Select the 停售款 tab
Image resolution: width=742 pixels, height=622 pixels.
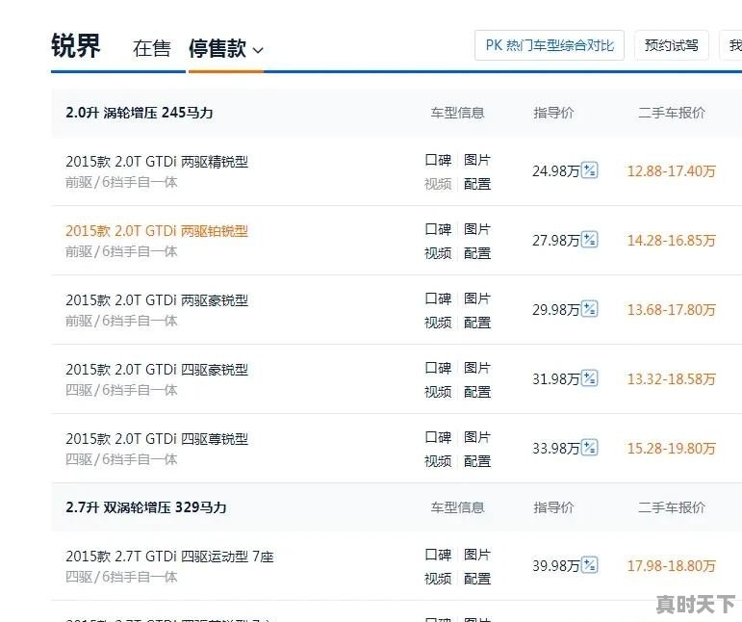coord(217,48)
